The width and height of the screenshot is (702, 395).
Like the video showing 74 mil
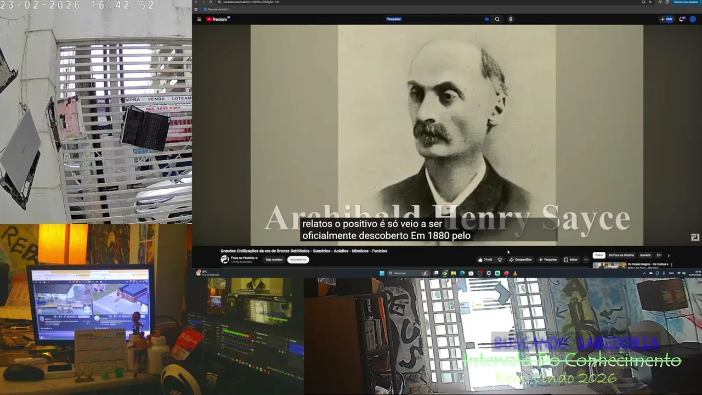485,260
